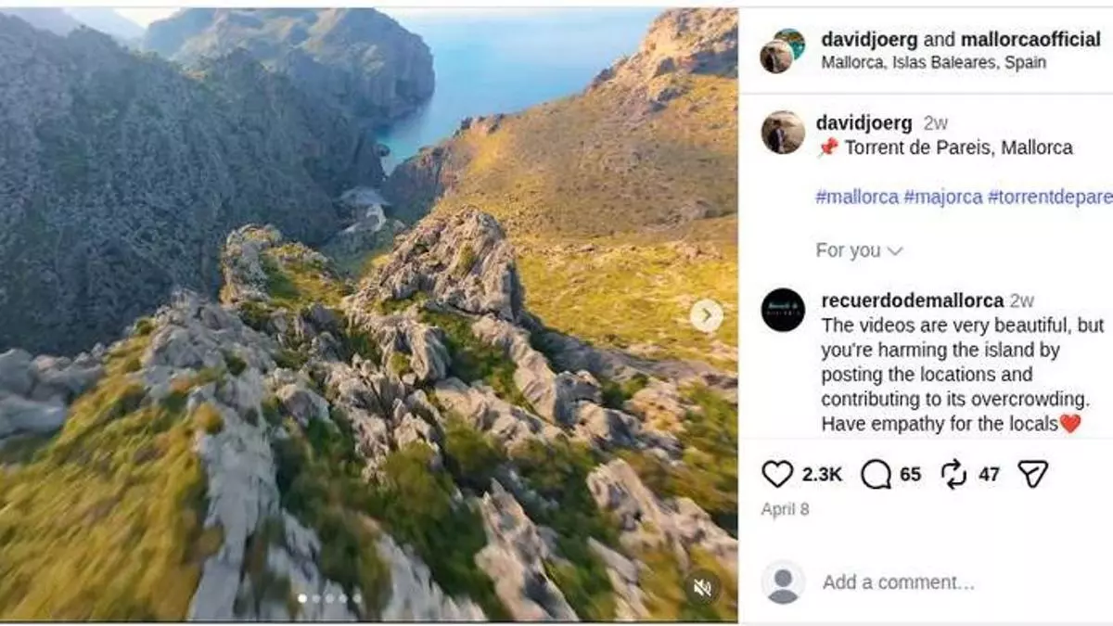This screenshot has width=1113, height=626.
Task: Click davidjoerg avatar beside the caption
Action: click(x=783, y=133)
